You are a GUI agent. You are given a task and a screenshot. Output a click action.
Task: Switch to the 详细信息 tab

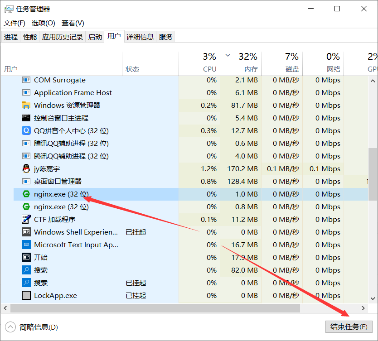click(x=140, y=37)
